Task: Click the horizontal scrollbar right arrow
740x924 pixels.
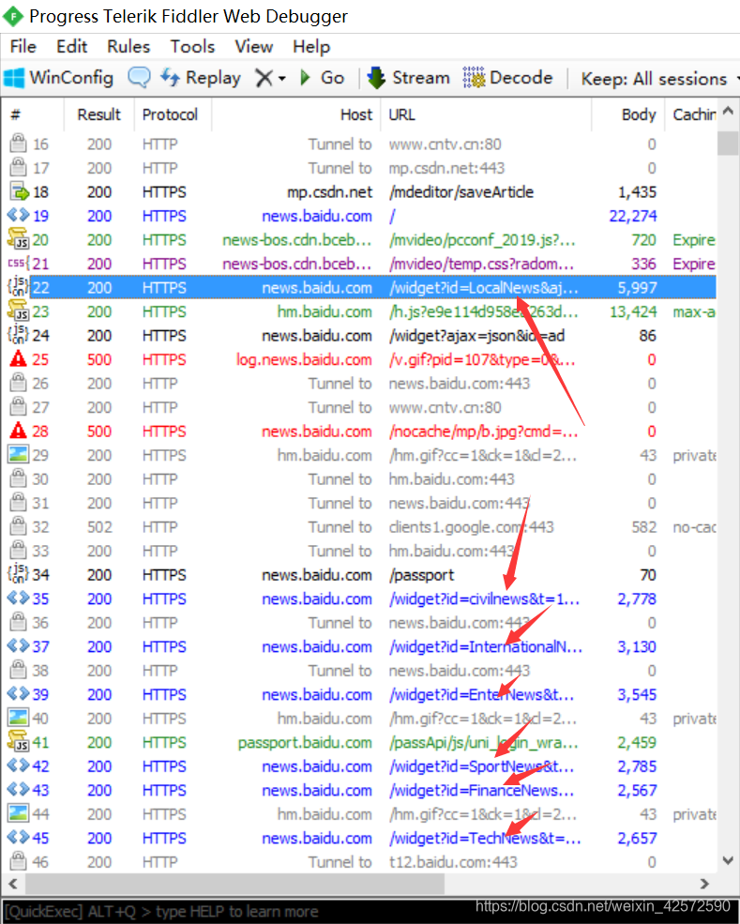Action: point(704,884)
